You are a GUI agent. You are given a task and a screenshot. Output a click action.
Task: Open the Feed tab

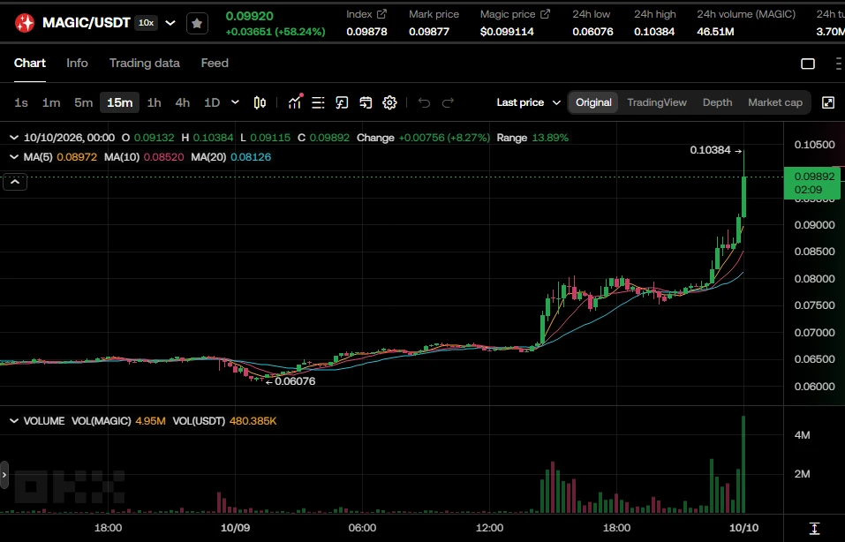(x=215, y=63)
